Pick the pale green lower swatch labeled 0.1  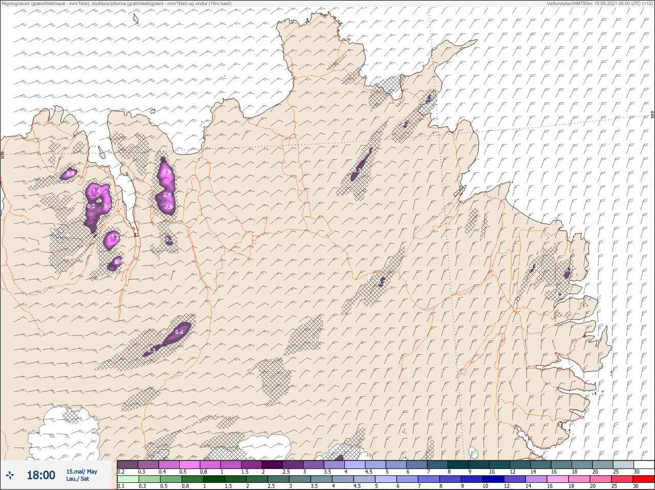click(127, 479)
